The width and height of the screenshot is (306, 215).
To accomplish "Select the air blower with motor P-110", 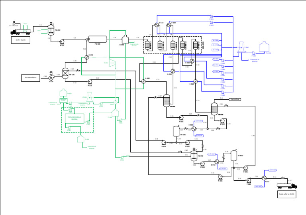I will pos(51,77).
